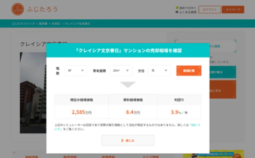Image resolution: width=255 pixels, height=158 pixels.
Task: Open the 方位 direction dropdown
Action: 160,71
